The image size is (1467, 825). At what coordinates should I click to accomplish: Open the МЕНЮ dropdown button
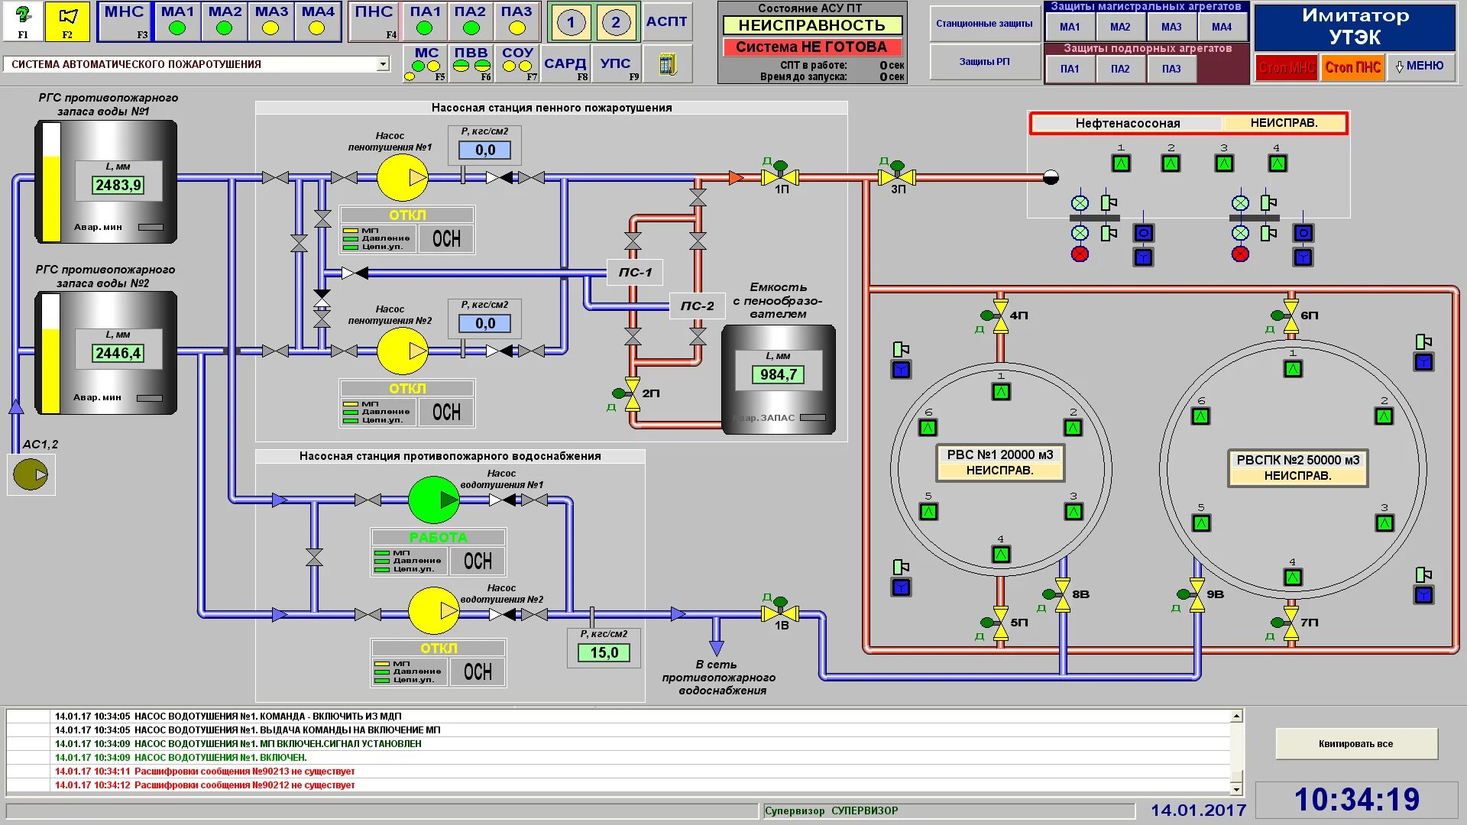click(x=1420, y=66)
